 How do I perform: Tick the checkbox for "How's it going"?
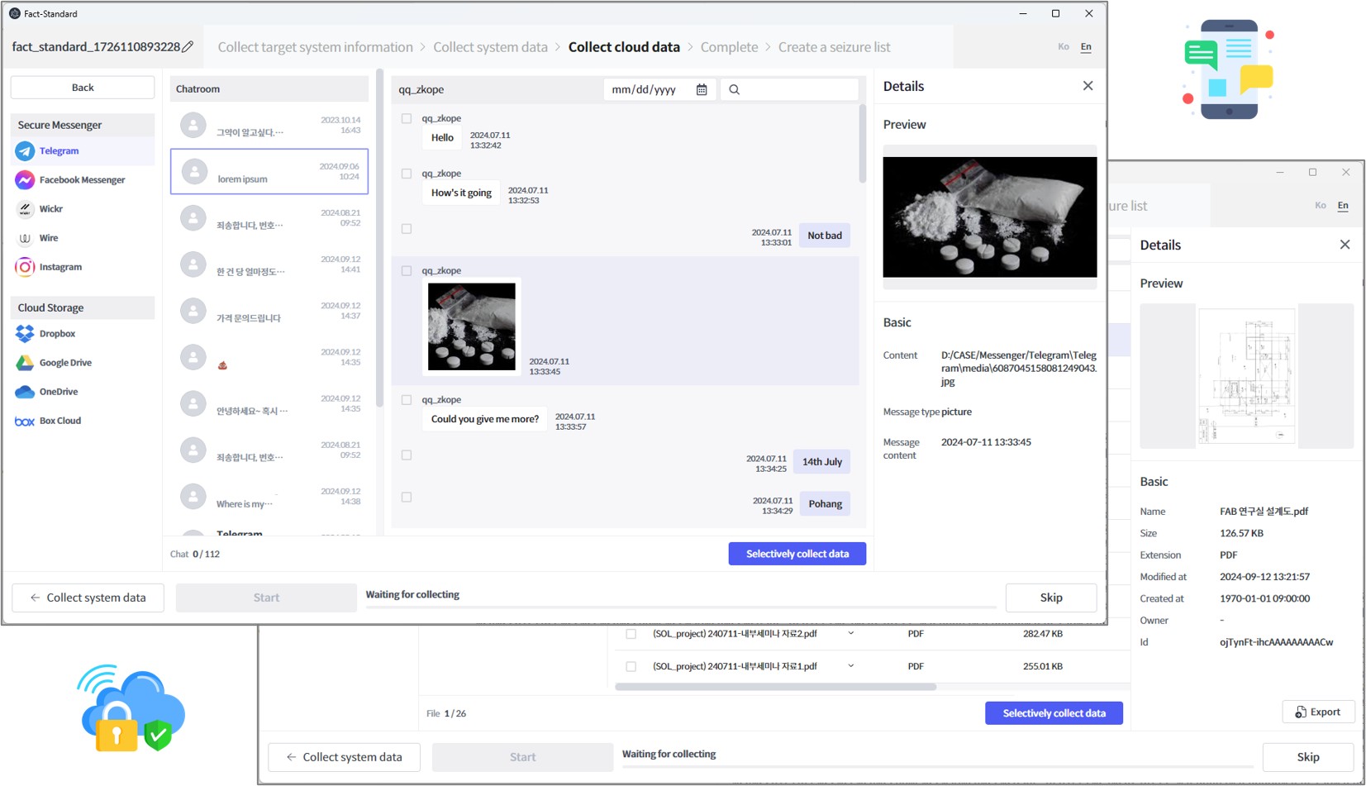pyautogui.click(x=407, y=174)
